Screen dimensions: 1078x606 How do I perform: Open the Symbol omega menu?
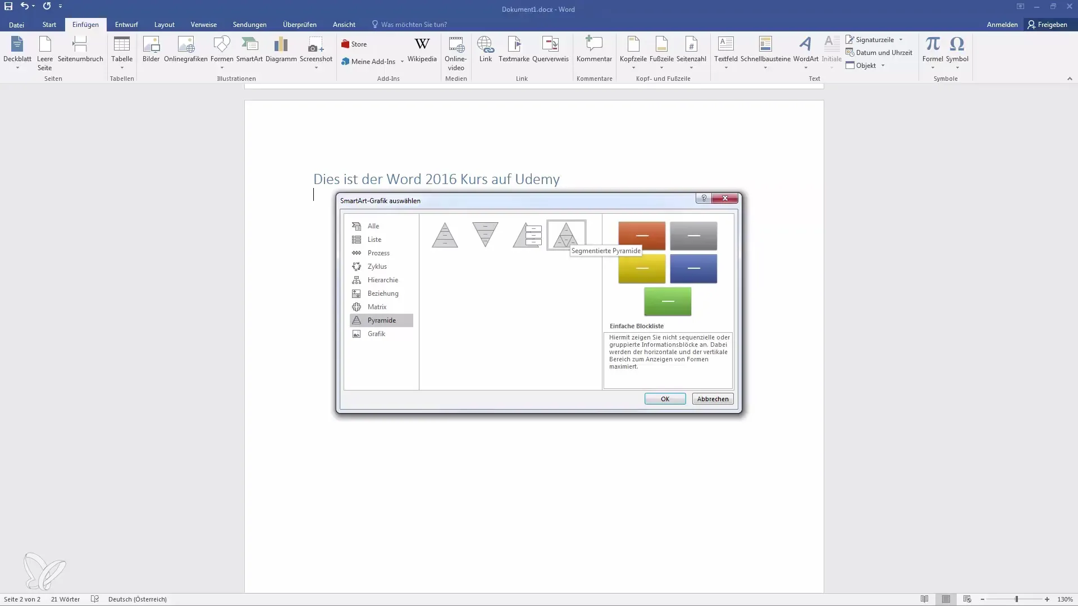957,53
